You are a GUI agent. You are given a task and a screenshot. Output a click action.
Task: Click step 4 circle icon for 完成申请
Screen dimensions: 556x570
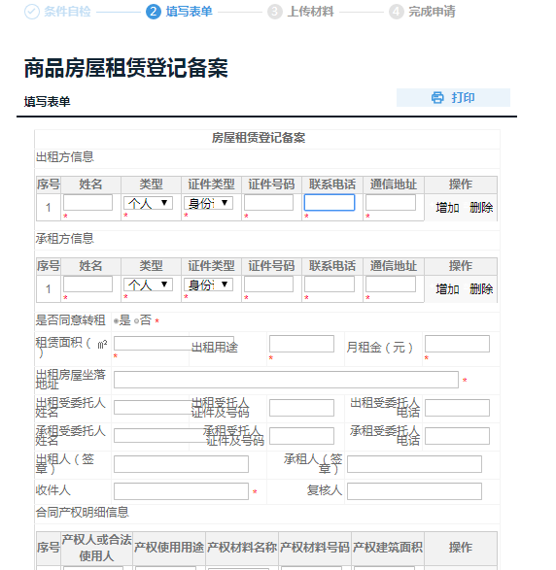pos(397,12)
